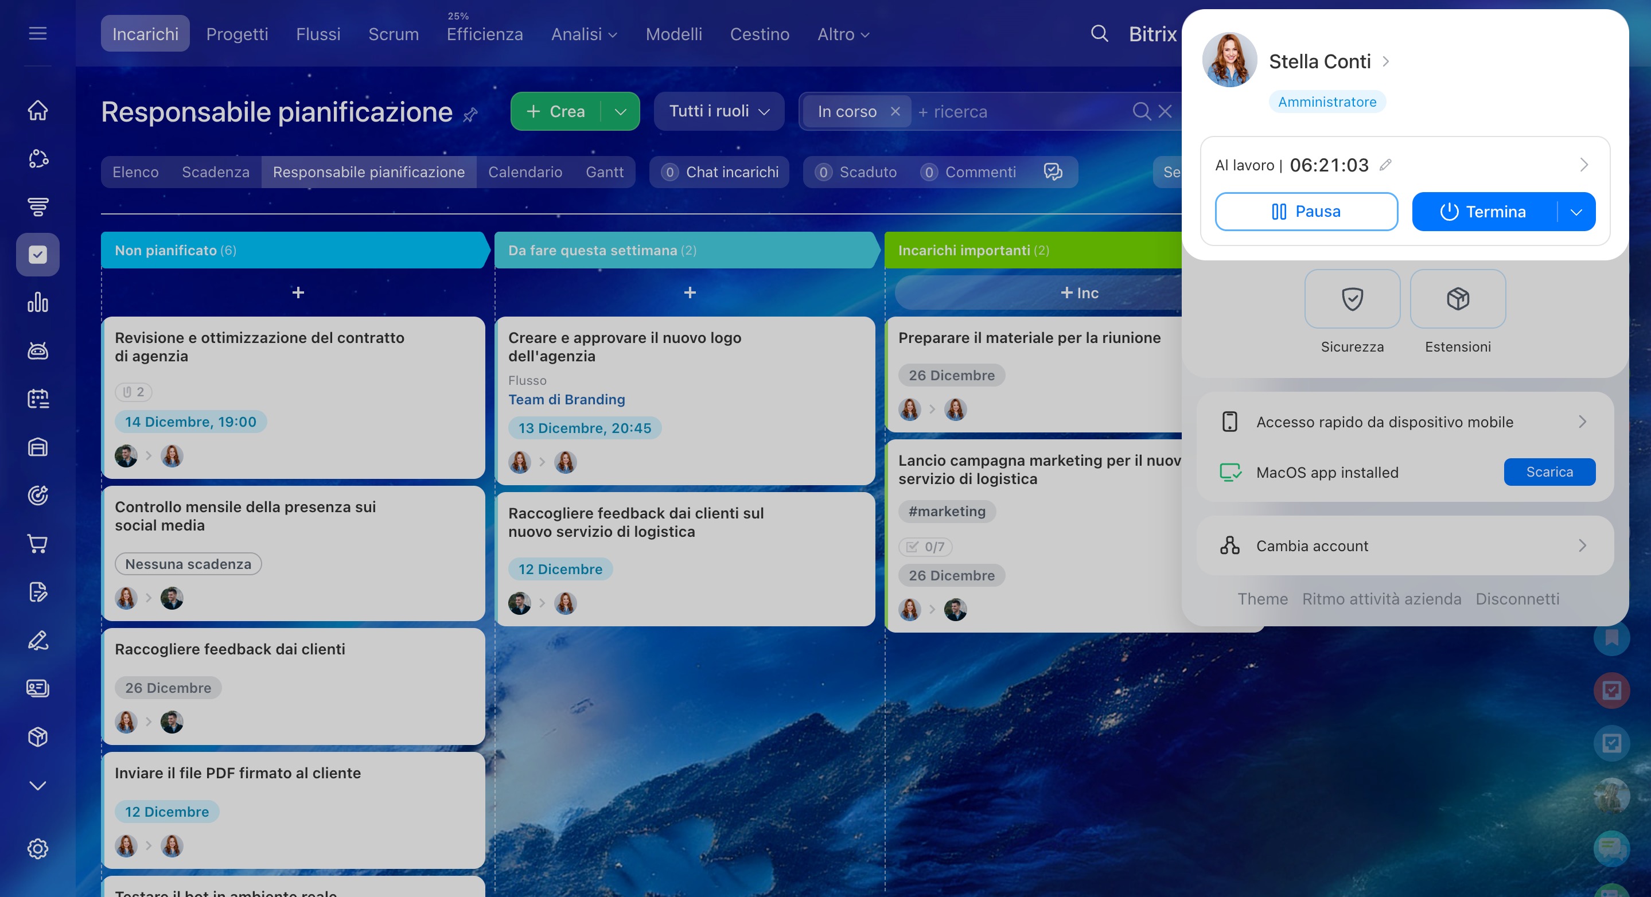Switch to the Gantt view tab
This screenshot has height=897, width=1651.
[x=603, y=171]
